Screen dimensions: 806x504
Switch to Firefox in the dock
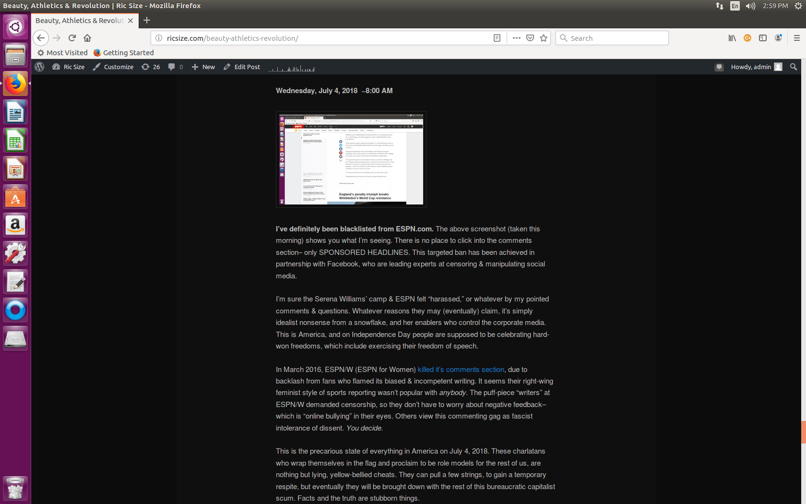15,84
